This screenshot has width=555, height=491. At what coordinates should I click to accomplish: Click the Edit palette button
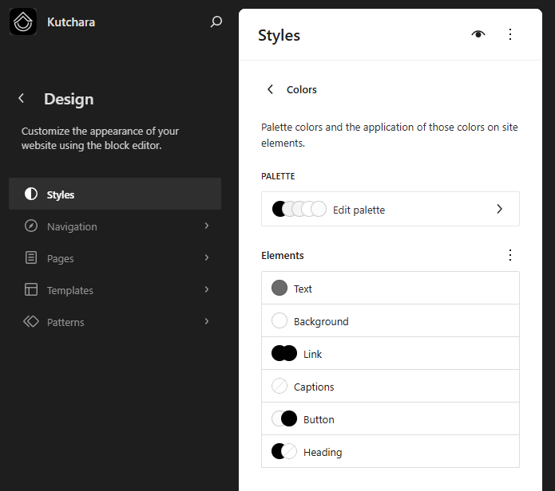click(x=390, y=209)
